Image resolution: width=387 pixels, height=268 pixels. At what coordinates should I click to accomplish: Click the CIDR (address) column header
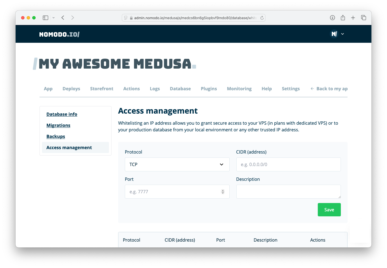180,240
